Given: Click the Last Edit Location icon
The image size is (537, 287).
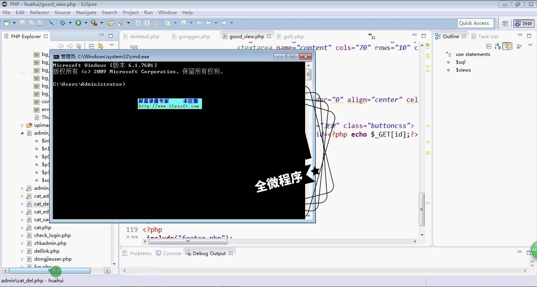Looking at the screenshot, I should point(199,23).
